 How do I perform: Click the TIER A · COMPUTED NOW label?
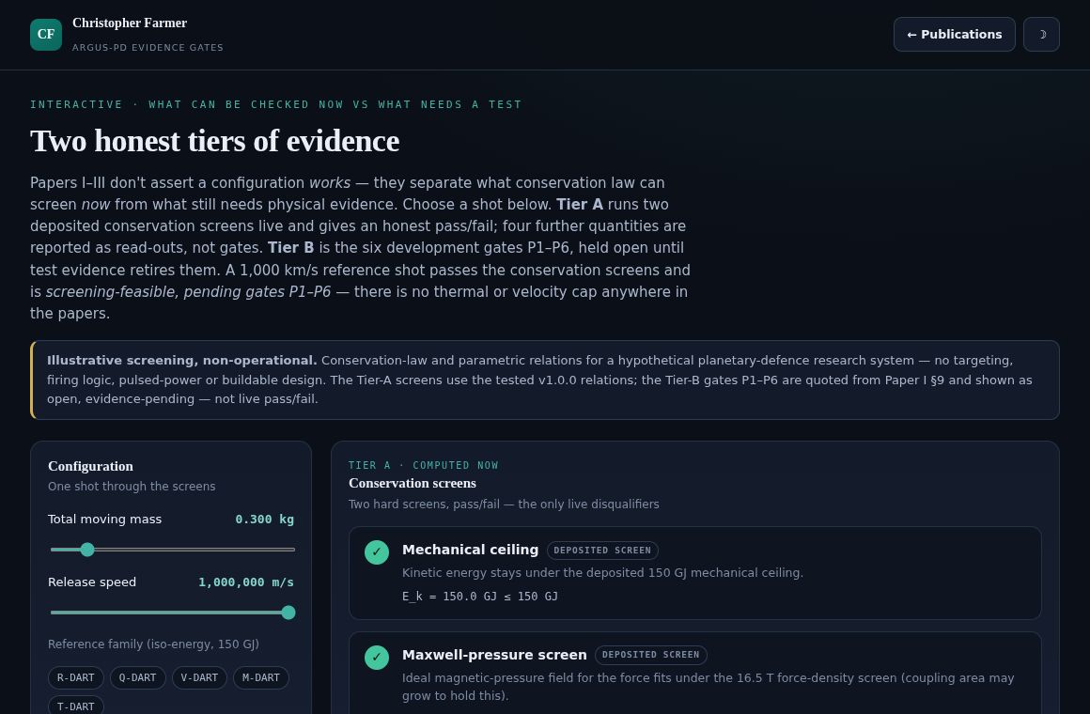[x=424, y=465]
